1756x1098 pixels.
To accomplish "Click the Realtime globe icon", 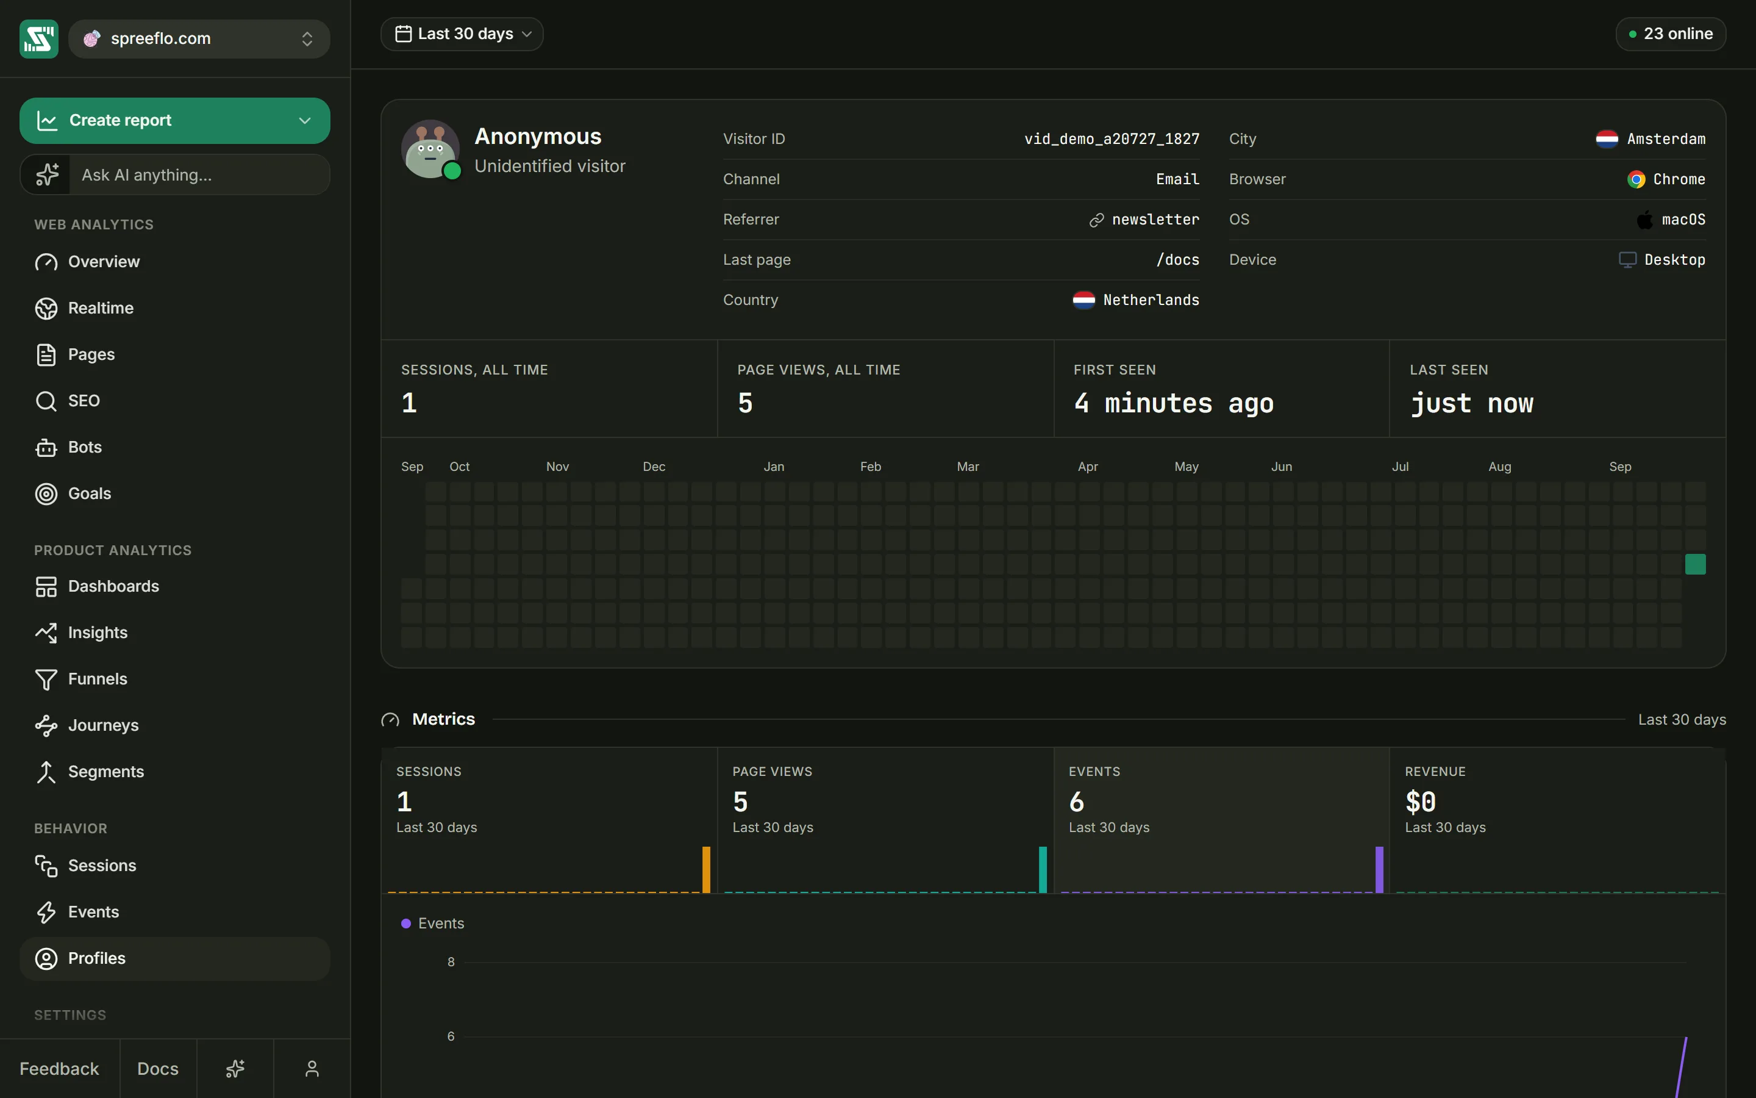I will pos(46,308).
